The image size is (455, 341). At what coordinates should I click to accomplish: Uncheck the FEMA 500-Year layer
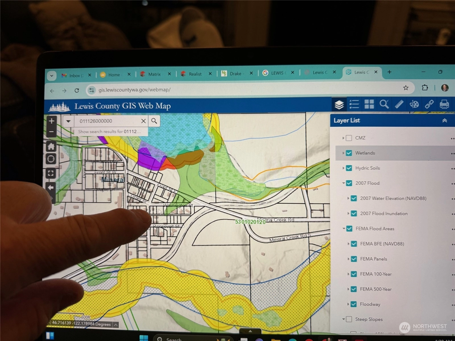(x=353, y=289)
